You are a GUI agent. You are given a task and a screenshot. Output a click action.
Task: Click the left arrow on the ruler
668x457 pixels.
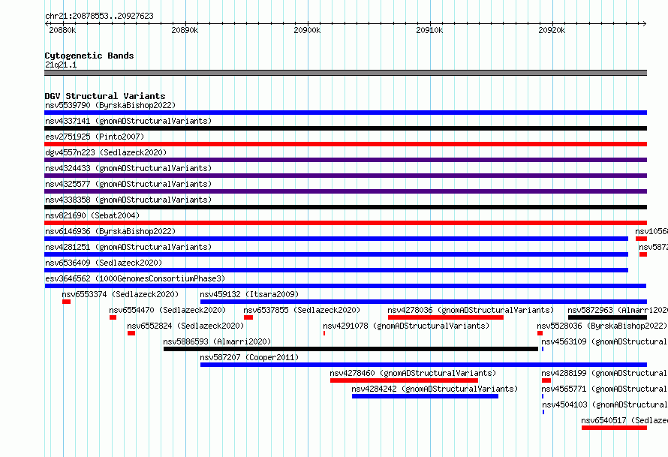pyautogui.click(x=47, y=24)
